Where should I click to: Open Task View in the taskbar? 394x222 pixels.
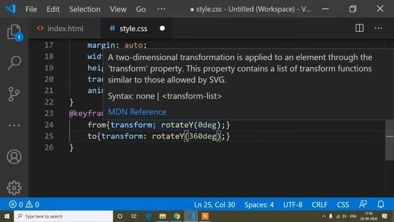[134, 216]
